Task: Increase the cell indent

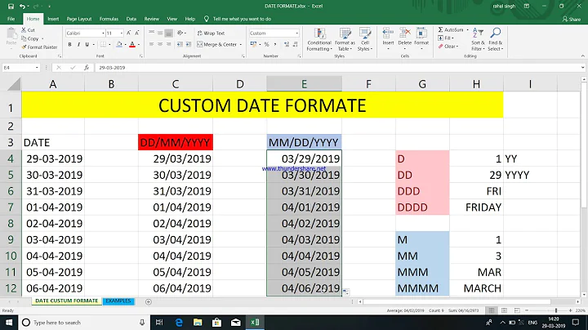Action: [x=189, y=44]
